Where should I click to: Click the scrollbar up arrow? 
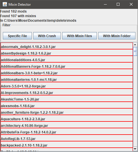pyautogui.click(x=135, y=45)
